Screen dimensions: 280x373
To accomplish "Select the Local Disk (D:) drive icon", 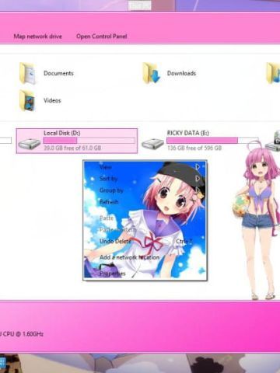I will click(29, 143).
